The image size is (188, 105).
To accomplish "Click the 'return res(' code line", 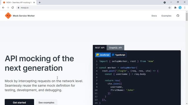I will click(x=113, y=80).
